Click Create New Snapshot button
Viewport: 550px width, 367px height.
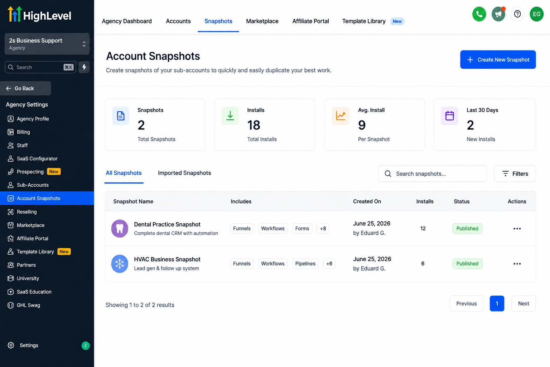pyautogui.click(x=498, y=59)
